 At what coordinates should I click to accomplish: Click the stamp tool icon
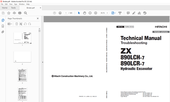pos(145,13)
